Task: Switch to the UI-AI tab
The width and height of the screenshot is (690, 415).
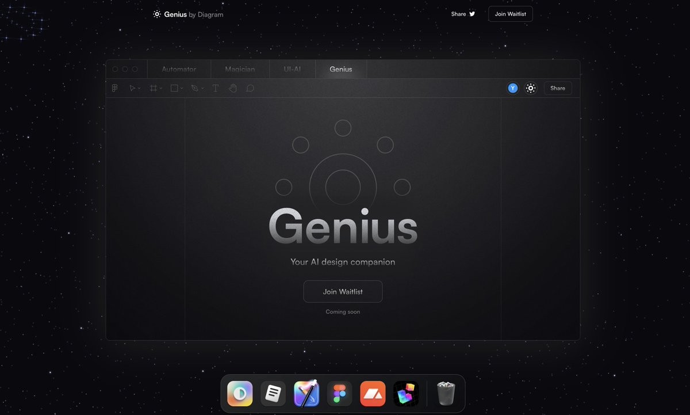Action: pyautogui.click(x=292, y=69)
